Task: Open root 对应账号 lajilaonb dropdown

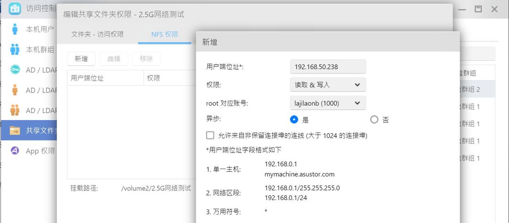Action: [328, 103]
